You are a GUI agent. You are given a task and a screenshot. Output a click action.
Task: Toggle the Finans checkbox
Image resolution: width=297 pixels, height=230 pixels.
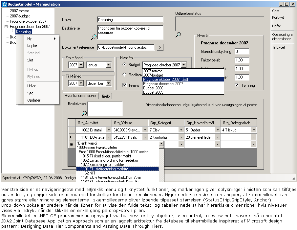pos(124,85)
